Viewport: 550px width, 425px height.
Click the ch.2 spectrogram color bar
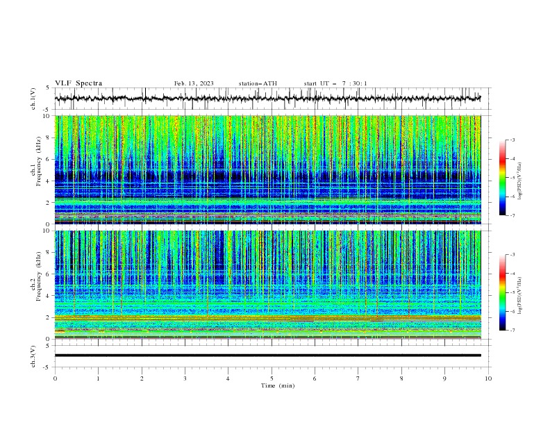(503, 292)
